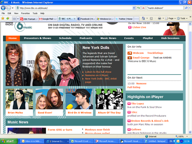Click the Home house icon in toolbar
Viewport: 192px width, 144px height.
click(x=143, y=18)
